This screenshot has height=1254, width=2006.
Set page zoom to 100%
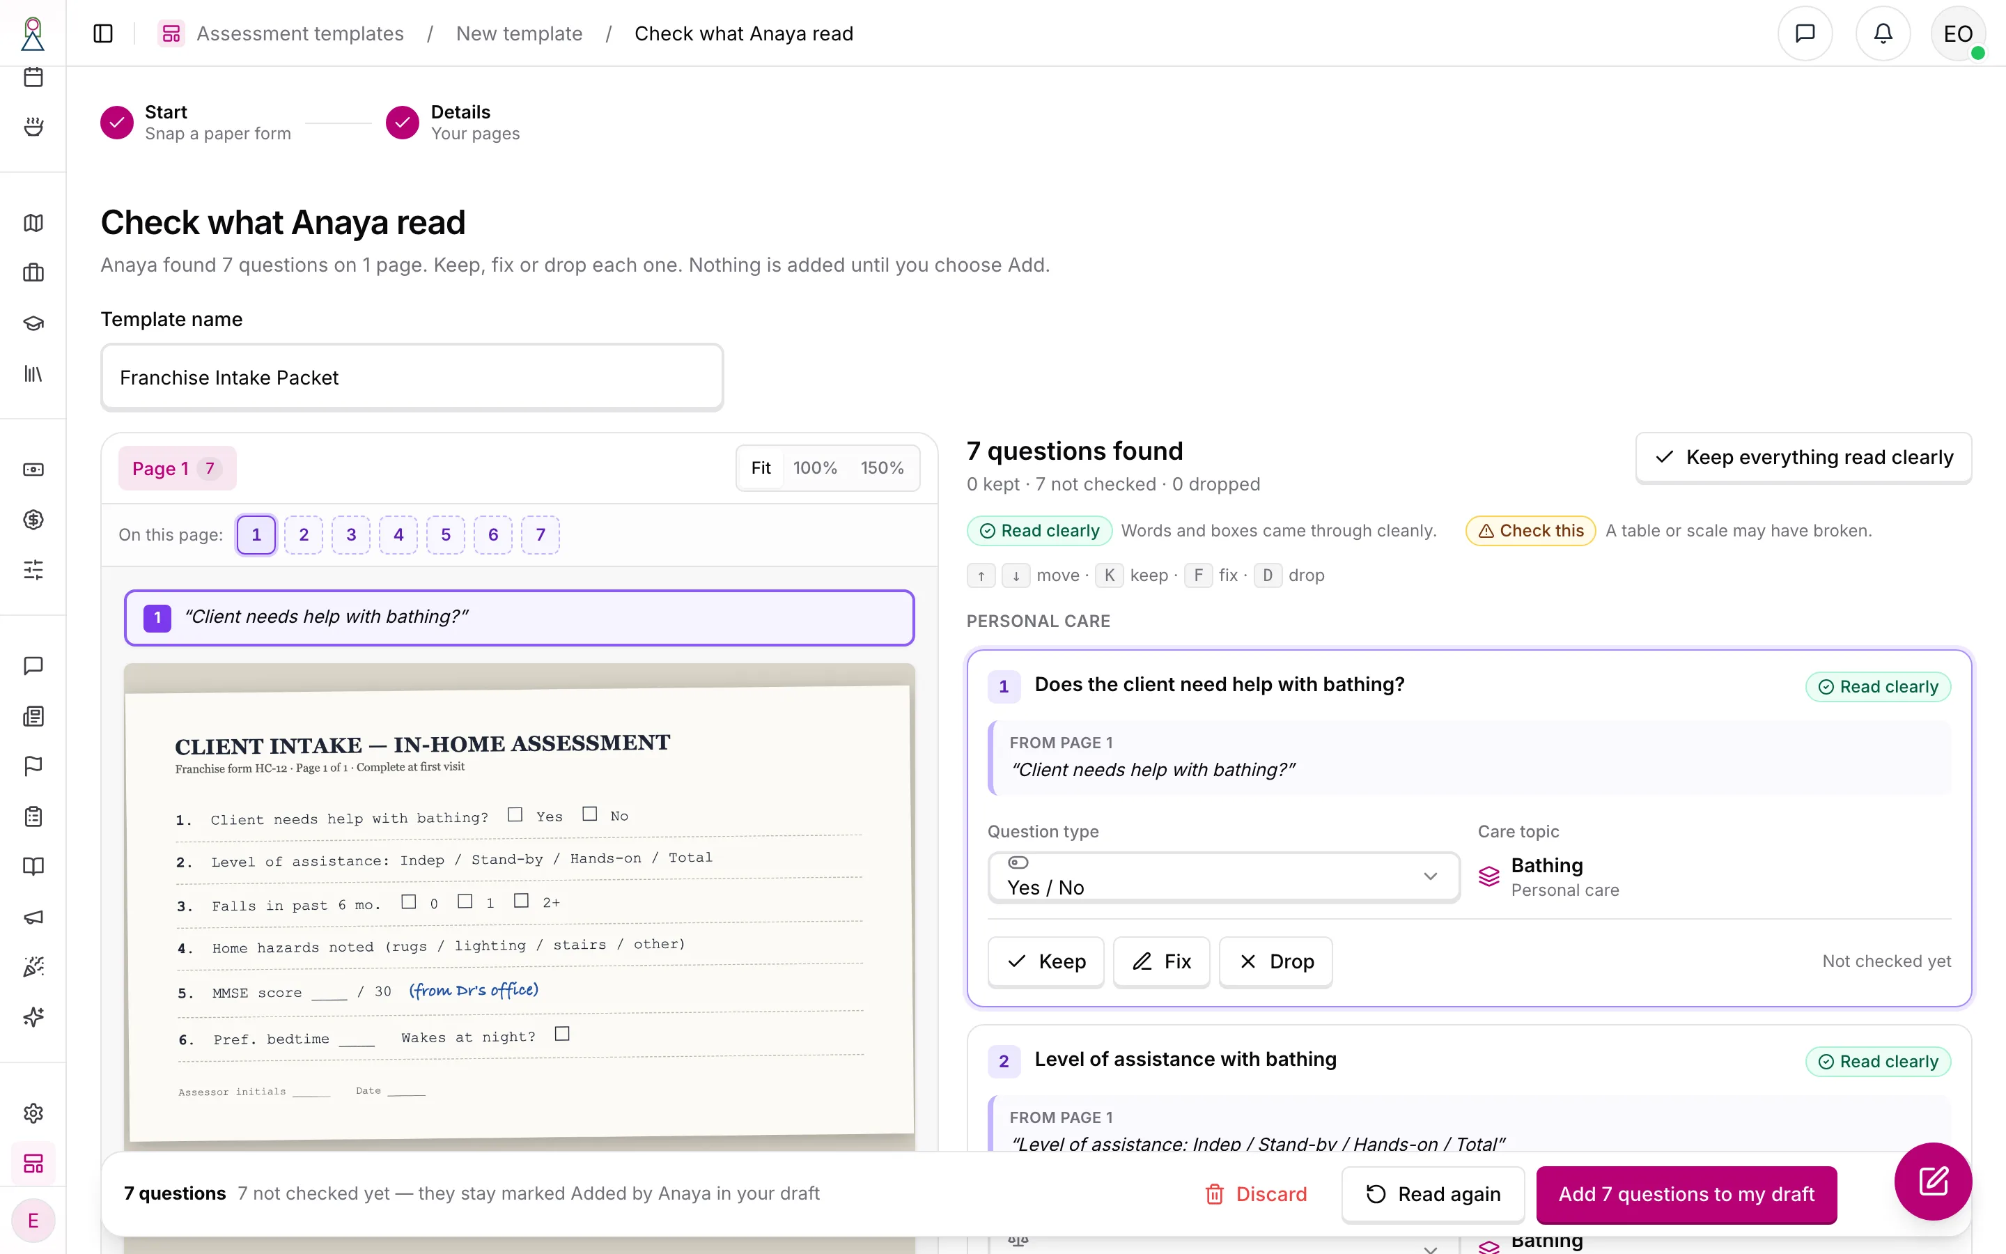click(814, 467)
